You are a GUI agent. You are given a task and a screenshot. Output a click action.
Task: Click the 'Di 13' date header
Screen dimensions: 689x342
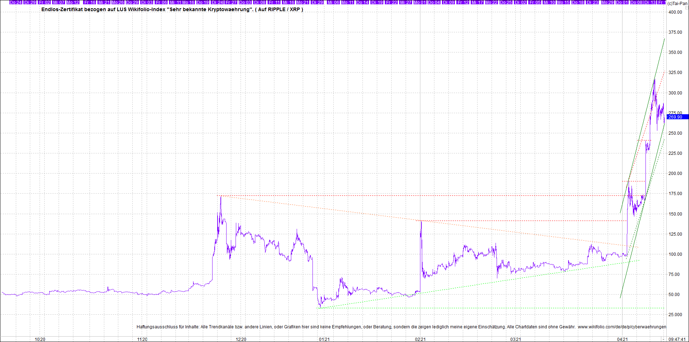(650, 3)
